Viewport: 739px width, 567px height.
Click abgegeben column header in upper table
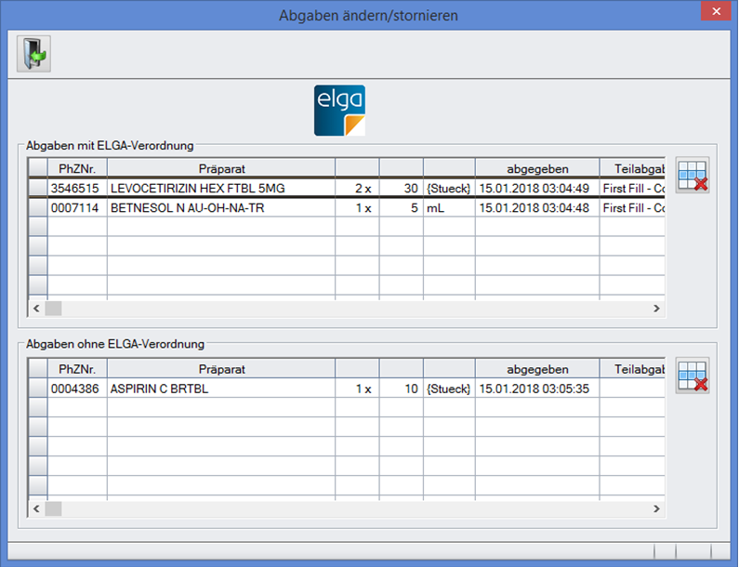[537, 168]
